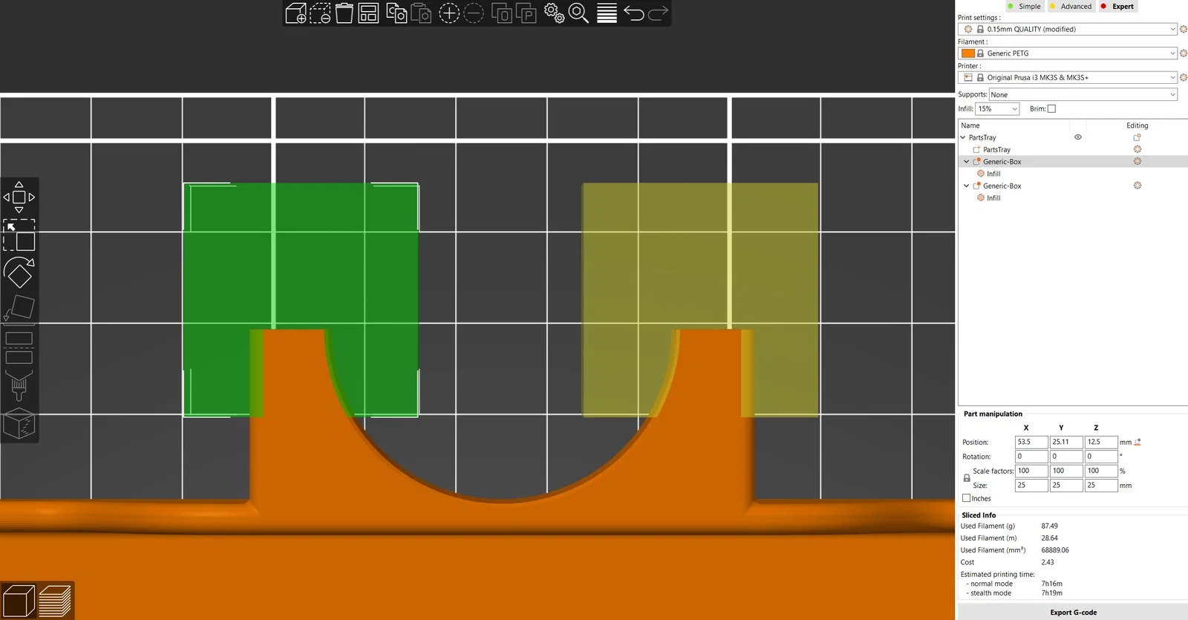
Task: Click the Remove instance minus icon
Action: click(473, 13)
